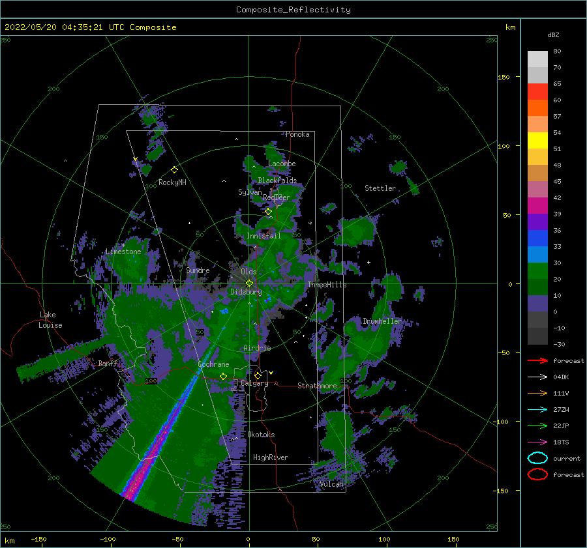Select the ThreeHills town label
This screenshot has width=587, height=548.
(x=327, y=285)
